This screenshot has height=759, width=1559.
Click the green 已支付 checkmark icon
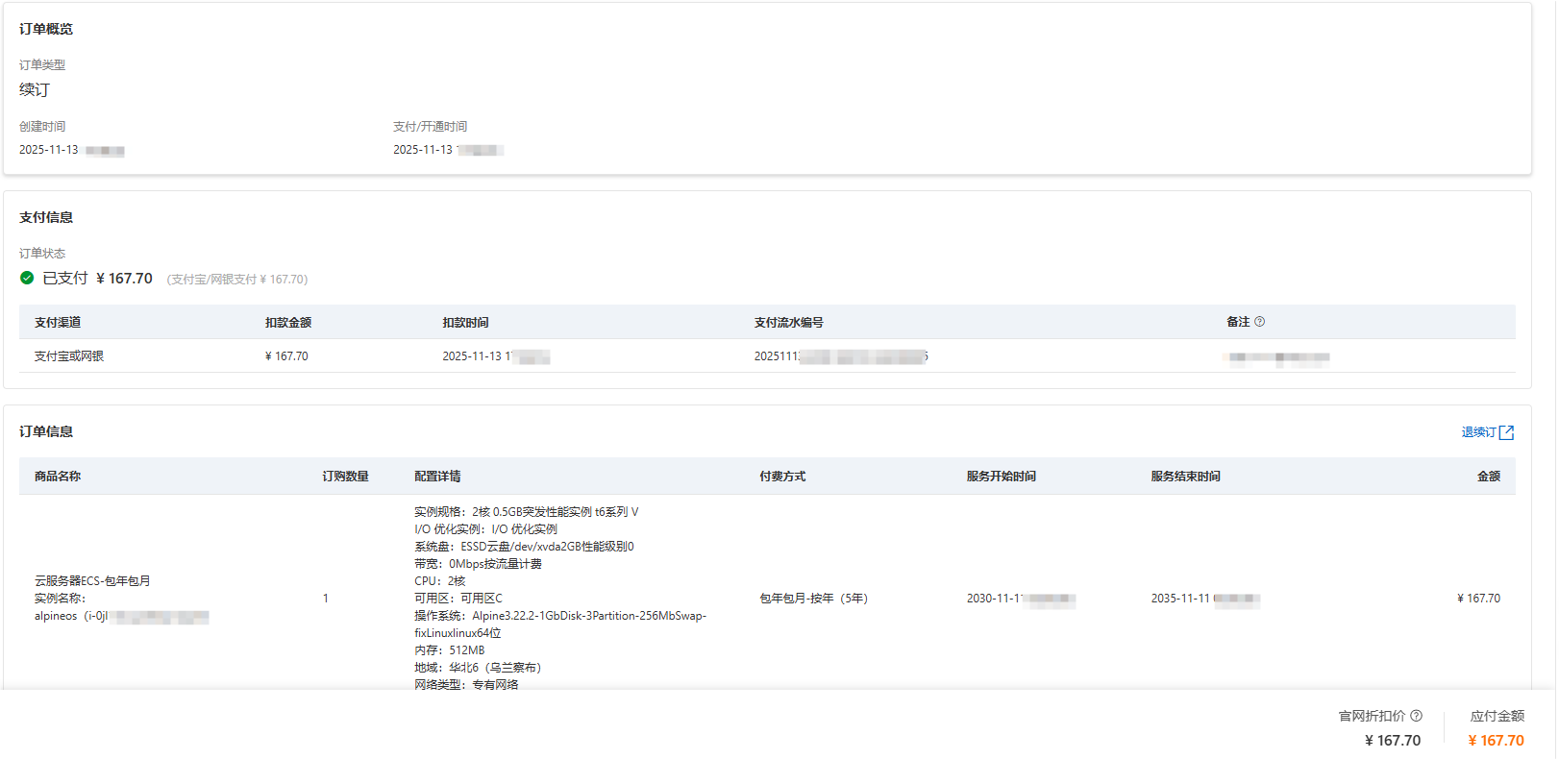(27, 278)
